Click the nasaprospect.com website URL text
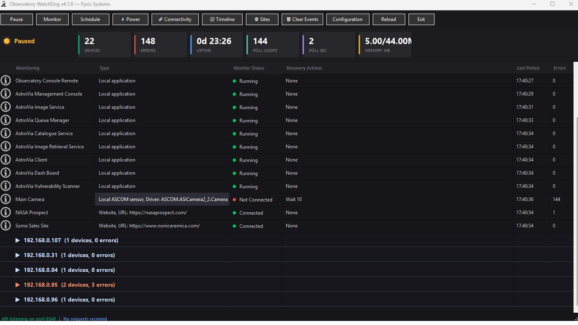Viewport: 578px width, 325px height. coord(158,213)
